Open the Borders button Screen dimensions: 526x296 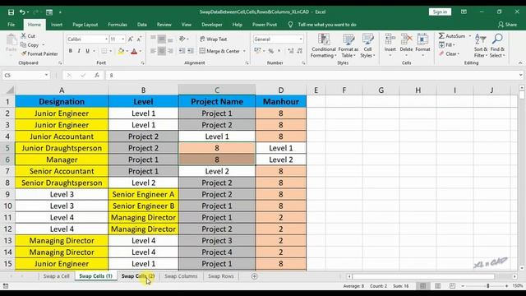pyautogui.click(x=104, y=51)
